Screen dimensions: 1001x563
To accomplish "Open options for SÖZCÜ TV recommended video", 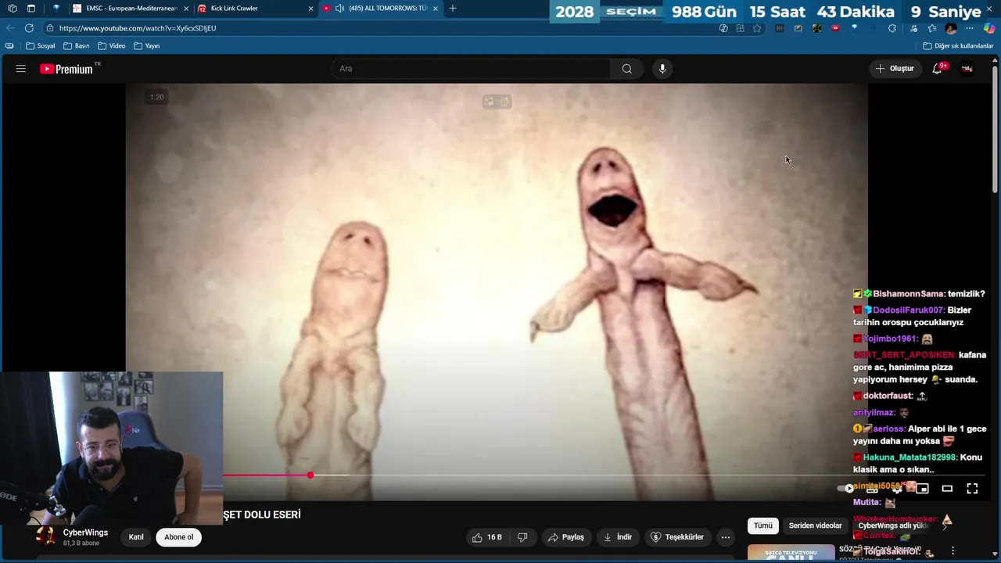I will click(953, 551).
